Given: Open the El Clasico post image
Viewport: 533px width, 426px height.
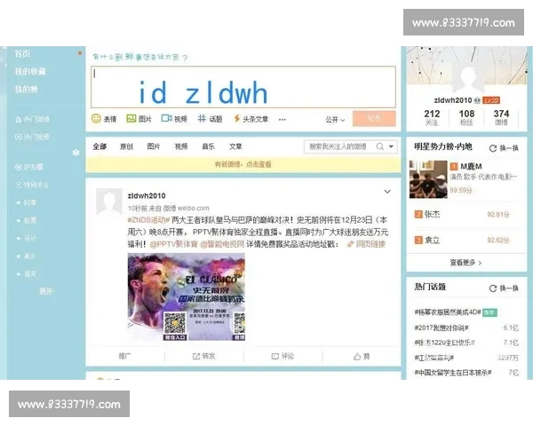Looking at the screenshot, I should pos(187,296).
